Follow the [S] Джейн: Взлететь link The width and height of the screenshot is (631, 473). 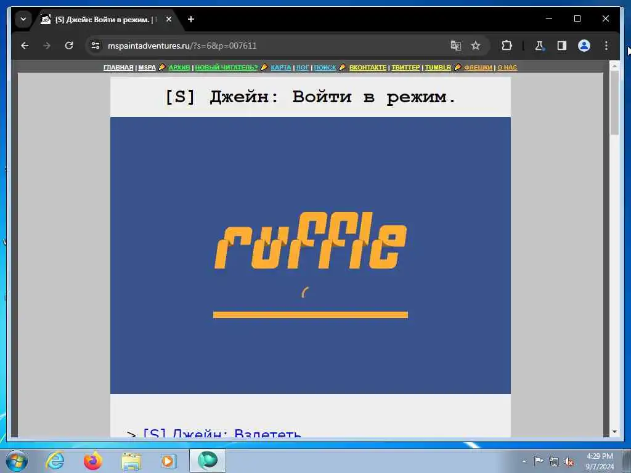[x=222, y=434]
